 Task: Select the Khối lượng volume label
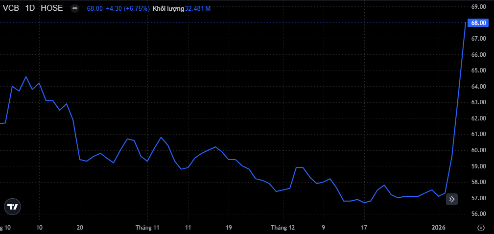pyautogui.click(x=168, y=9)
